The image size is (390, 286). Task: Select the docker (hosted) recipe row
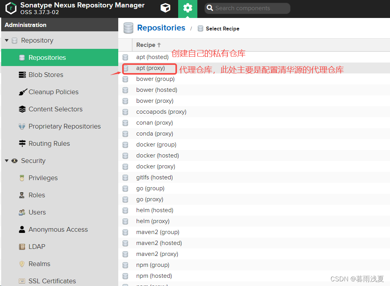click(157, 156)
